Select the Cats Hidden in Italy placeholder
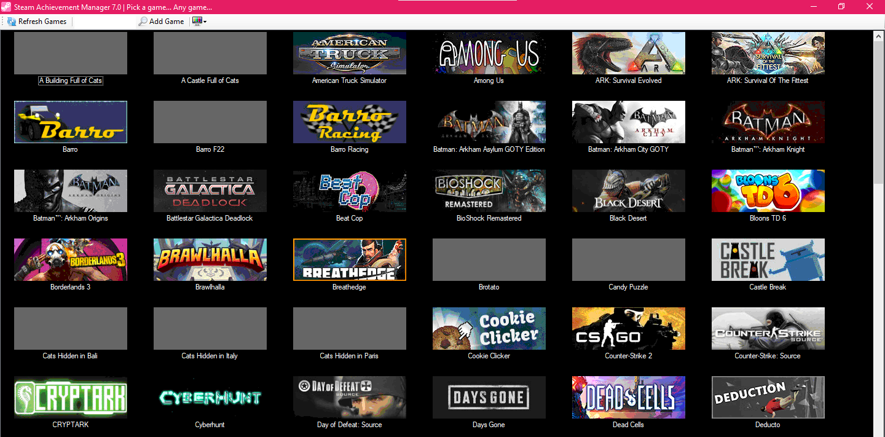Viewport: 885px width, 437px height. pos(210,329)
